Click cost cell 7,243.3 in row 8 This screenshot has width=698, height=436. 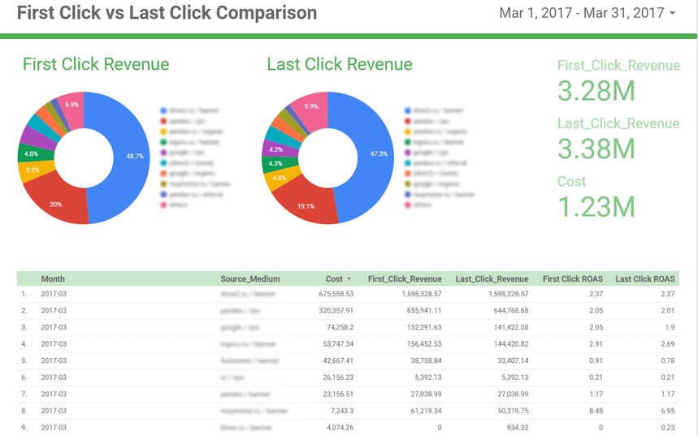pyautogui.click(x=342, y=411)
